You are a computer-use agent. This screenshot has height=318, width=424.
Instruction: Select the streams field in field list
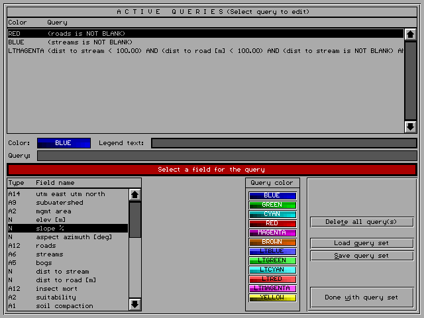pyautogui.click(x=68, y=254)
